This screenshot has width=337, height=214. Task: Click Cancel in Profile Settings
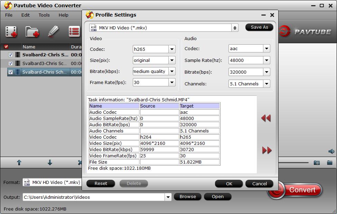pos(259,184)
